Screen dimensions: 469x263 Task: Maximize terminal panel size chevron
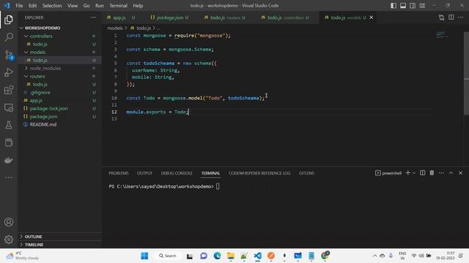tap(451, 173)
